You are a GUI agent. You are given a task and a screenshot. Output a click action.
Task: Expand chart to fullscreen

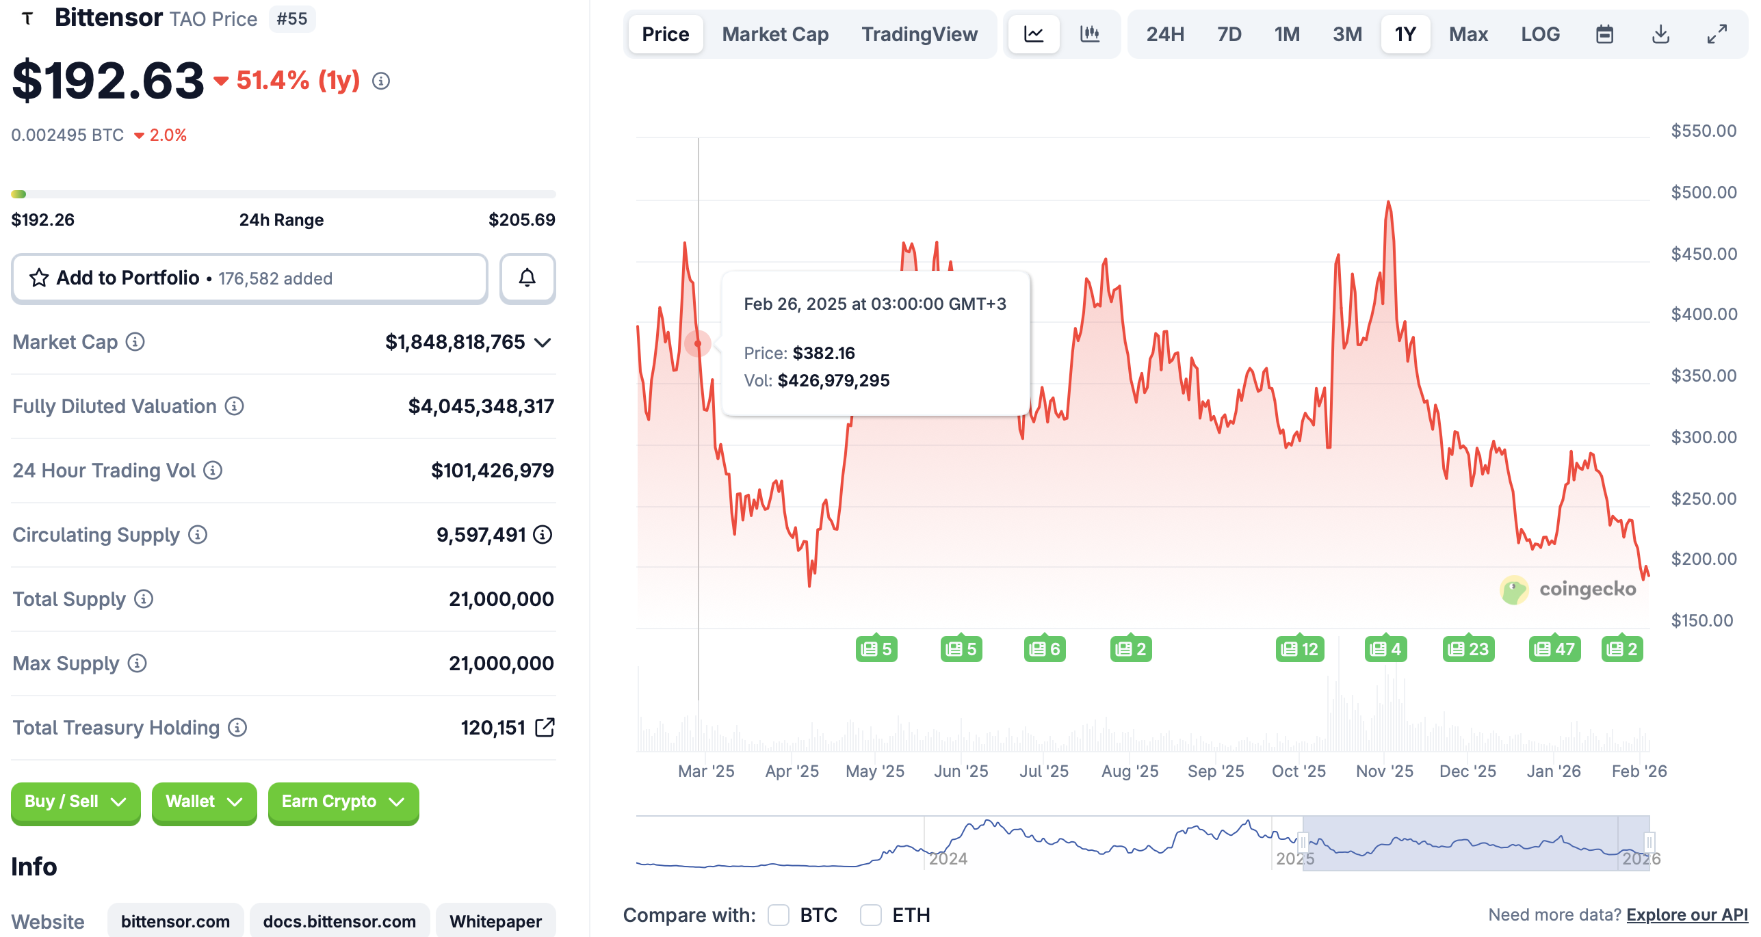(1717, 34)
